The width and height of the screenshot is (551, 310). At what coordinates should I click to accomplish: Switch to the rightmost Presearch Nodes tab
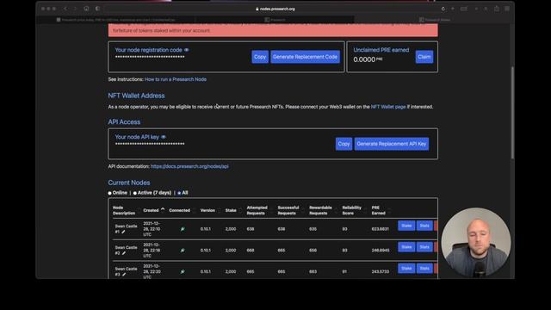click(x=434, y=20)
